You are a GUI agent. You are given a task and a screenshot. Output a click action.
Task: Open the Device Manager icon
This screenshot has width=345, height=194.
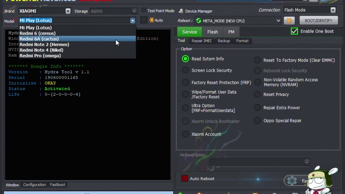181,11
